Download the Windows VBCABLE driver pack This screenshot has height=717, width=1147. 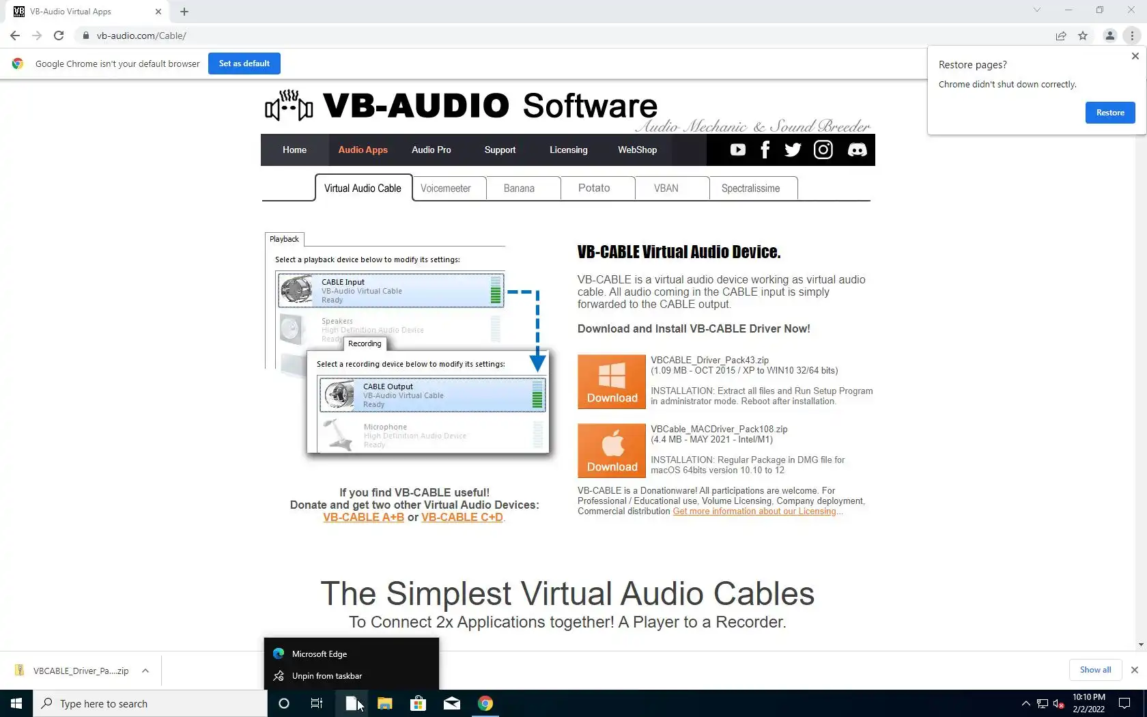pyautogui.click(x=612, y=382)
